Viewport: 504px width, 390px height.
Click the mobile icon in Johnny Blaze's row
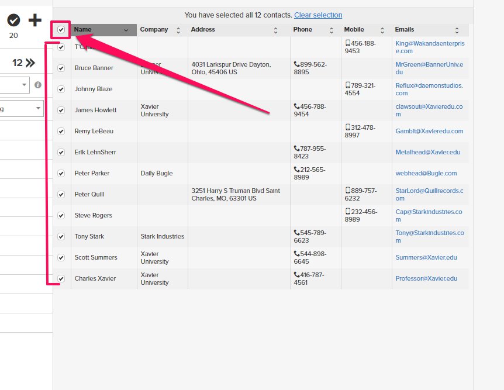pyautogui.click(x=347, y=85)
